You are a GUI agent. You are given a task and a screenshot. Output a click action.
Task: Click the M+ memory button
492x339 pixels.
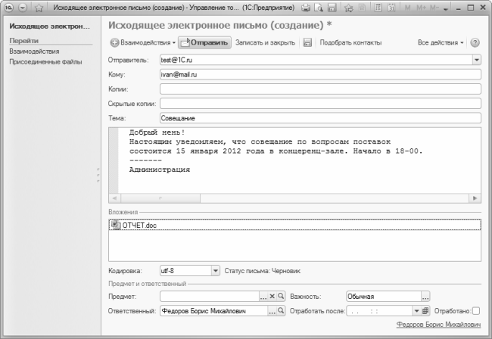coord(421,8)
